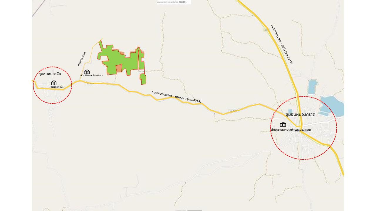Click the ชุมชนหนองหัน community label
376x211 pixels.
coord(50,74)
